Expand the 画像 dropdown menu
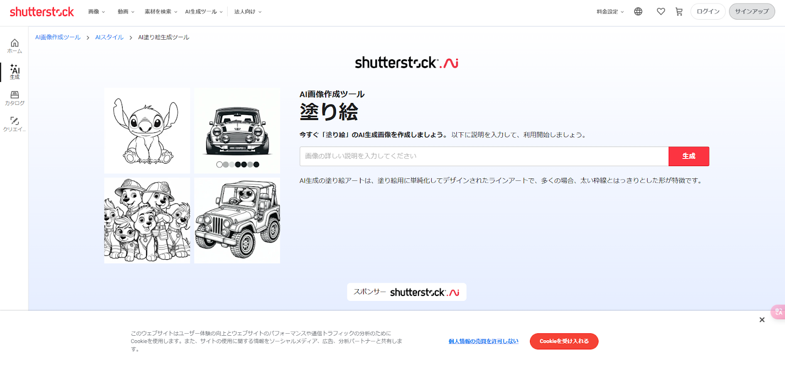Image resolution: width=785 pixels, height=372 pixels. 97,12
